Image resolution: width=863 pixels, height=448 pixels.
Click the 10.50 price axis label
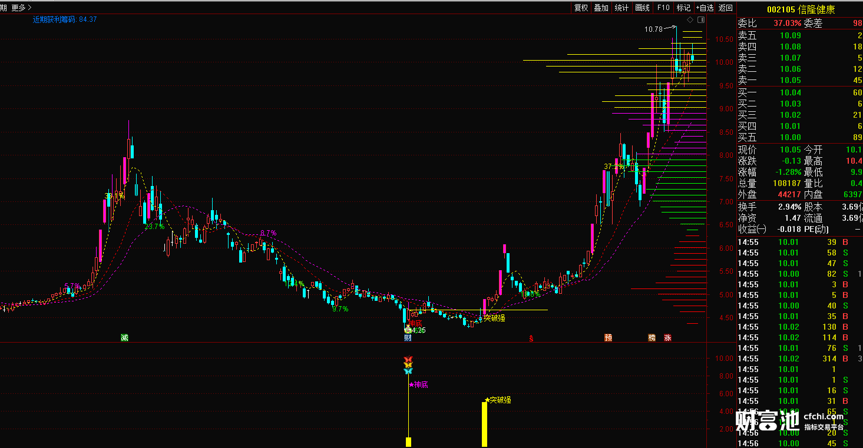724,39
